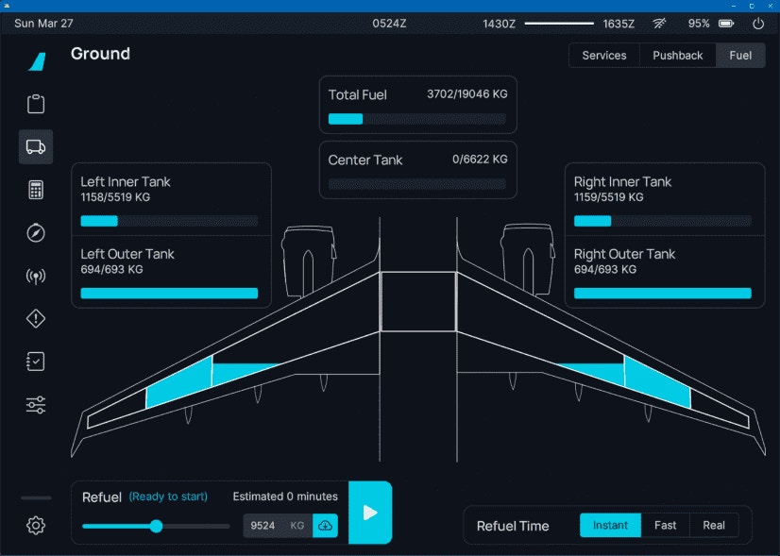Viewport: 780px width, 556px height.
Task: Set Refuel Time to Fast
Action: pyautogui.click(x=665, y=526)
